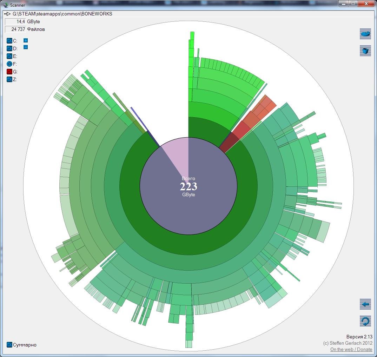Click the top-right blue programs icon
Screen dimensions: 377x357
[x=365, y=34]
